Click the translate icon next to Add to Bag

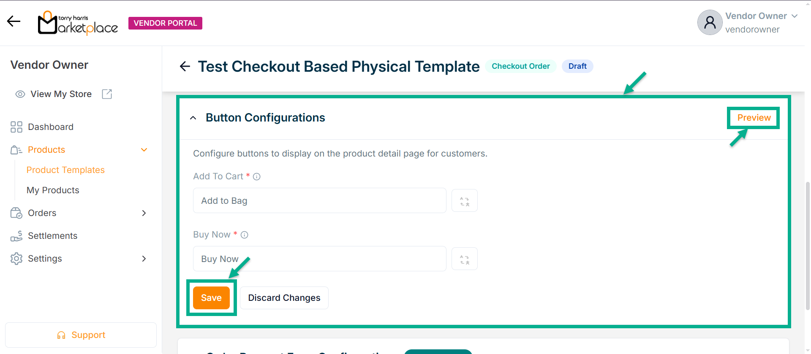tap(464, 201)
